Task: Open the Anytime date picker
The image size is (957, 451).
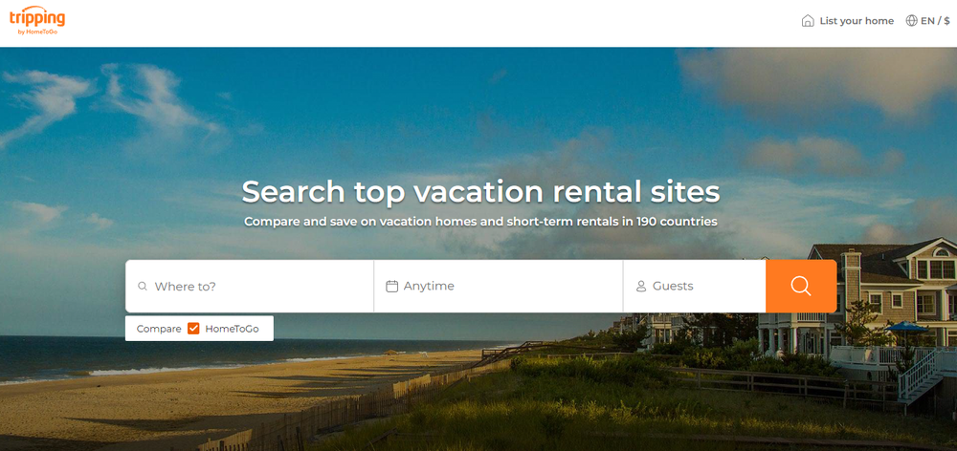Action: (x=498, y=286)
